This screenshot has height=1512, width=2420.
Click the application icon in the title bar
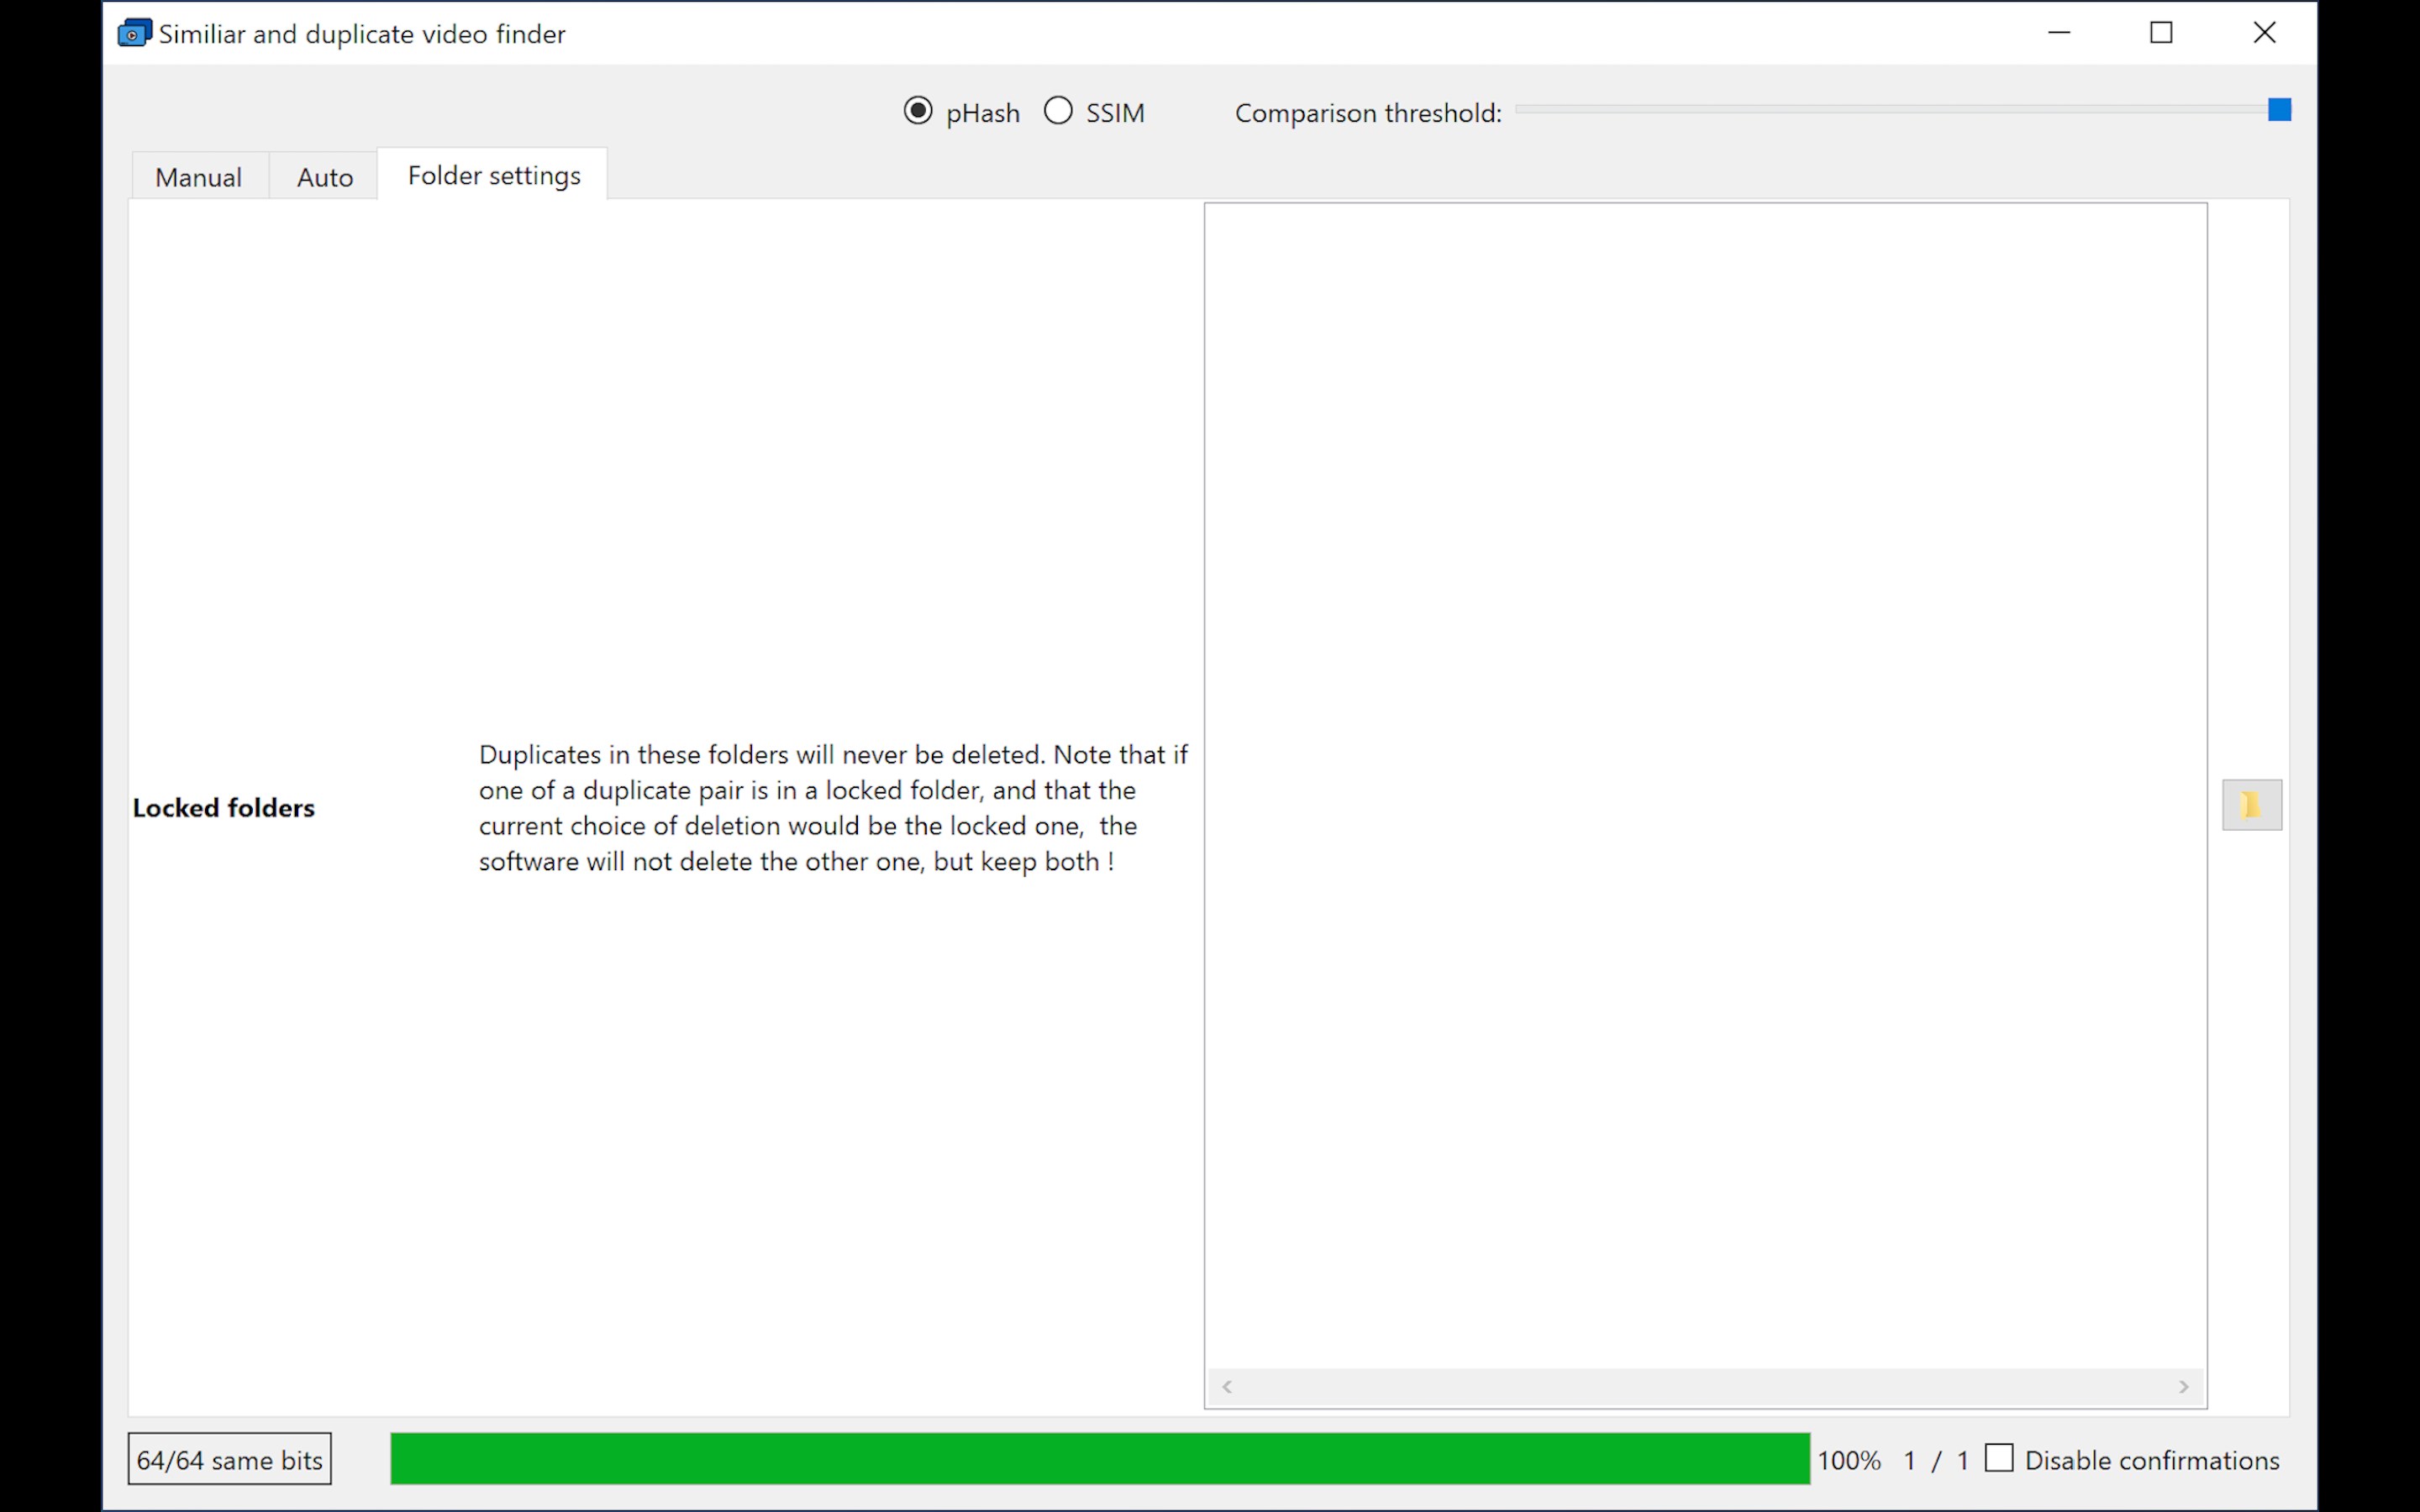pyautogui.click(x=134, y=33)
